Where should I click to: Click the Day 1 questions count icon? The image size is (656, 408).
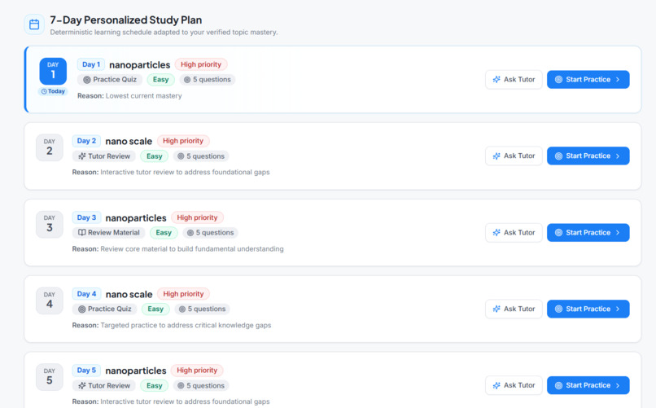(x=187, y=80)
